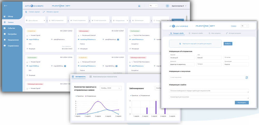Open Настройки via the gear icon
This screenshot has width=259, height=125.
(x=5, y=34)
